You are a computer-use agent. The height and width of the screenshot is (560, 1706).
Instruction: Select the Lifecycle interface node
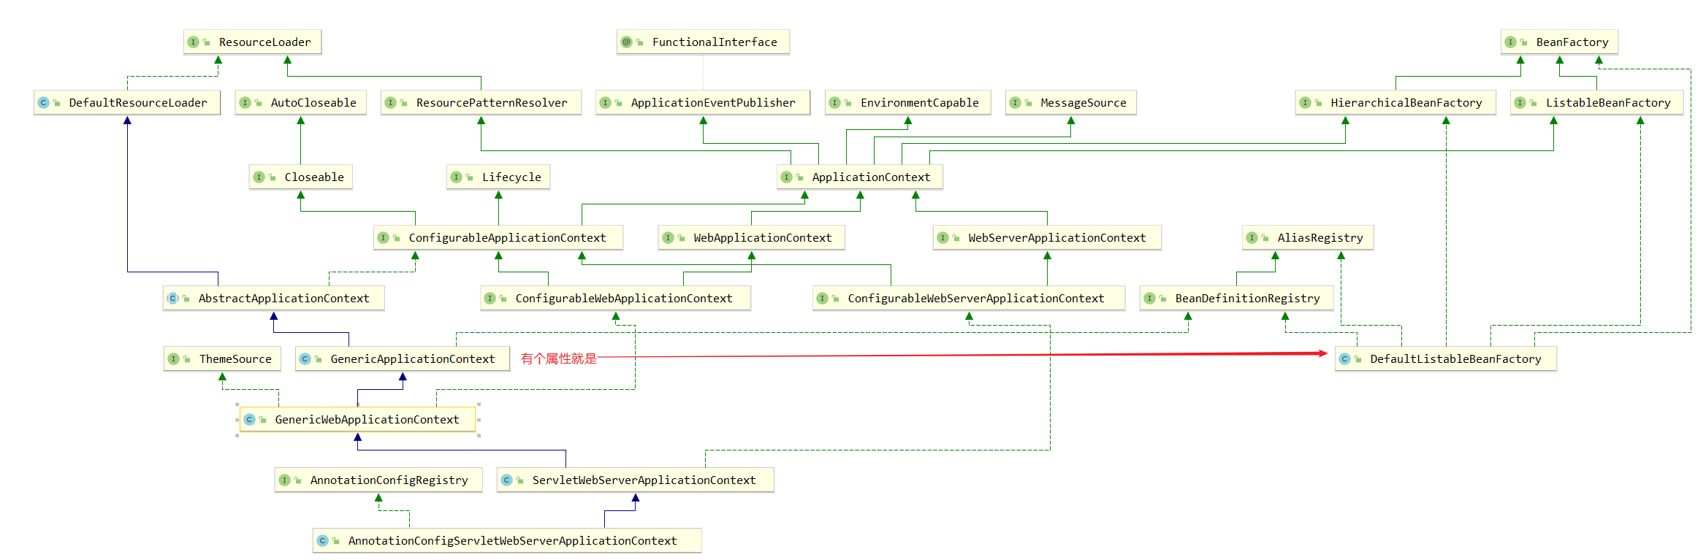click(498, 177)
